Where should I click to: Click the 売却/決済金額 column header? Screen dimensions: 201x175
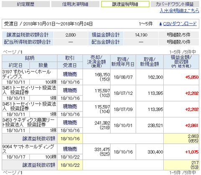(x=96, y=62)
